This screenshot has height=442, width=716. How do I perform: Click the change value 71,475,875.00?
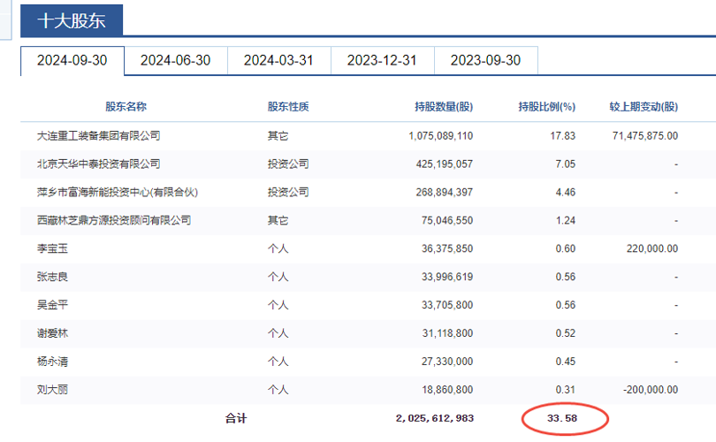pos(645,135)
